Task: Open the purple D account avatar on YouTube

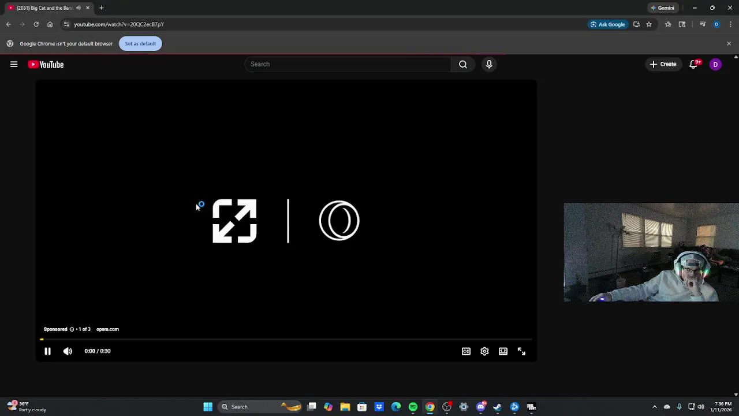Action: 715,65
